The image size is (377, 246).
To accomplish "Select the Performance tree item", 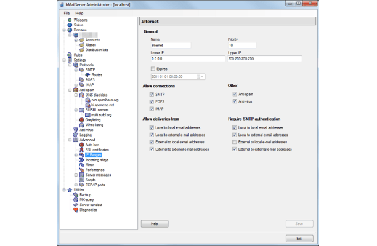I will pos(95,170).
